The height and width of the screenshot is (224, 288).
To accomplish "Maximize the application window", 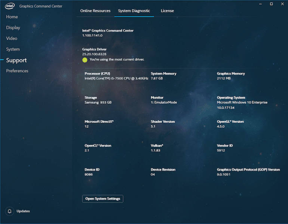I will [271, 4].
